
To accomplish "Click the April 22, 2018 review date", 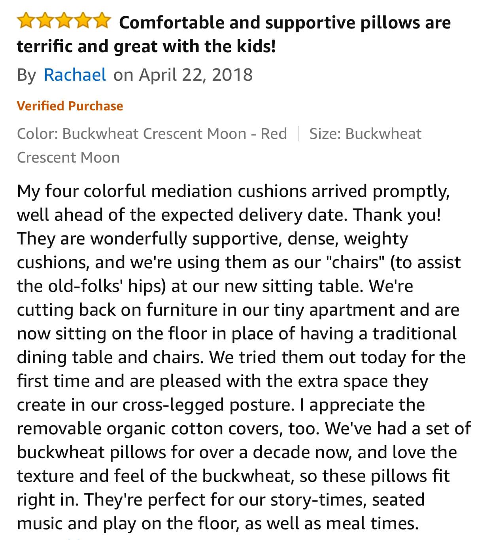I will (x=196, y=75).
